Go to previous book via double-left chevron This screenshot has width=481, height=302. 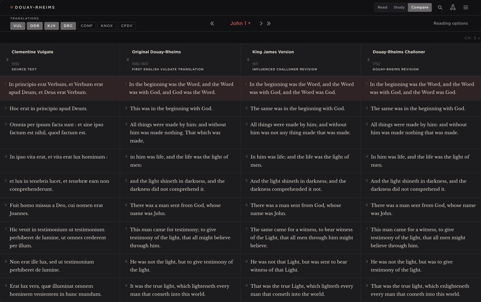(212, 23)
